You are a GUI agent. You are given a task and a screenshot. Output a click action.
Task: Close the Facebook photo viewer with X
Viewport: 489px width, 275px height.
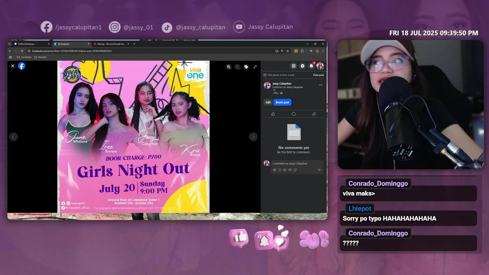click(x=13, y=66)
